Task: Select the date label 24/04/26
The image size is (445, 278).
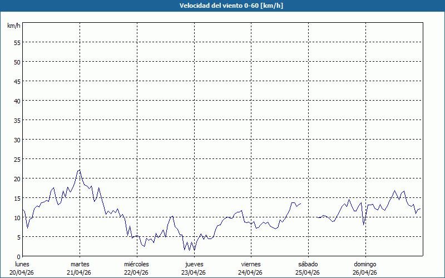Action: tap(251, 272)
